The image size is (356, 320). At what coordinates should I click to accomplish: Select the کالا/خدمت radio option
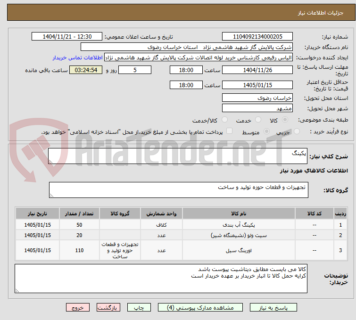224,120
